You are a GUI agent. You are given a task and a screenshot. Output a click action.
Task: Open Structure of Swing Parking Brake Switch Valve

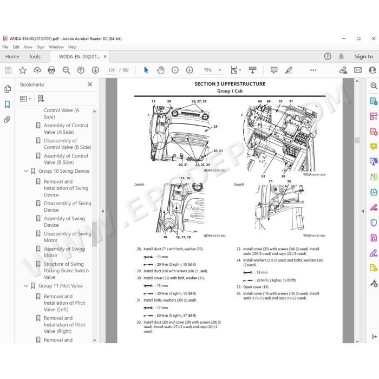[66, 271]
